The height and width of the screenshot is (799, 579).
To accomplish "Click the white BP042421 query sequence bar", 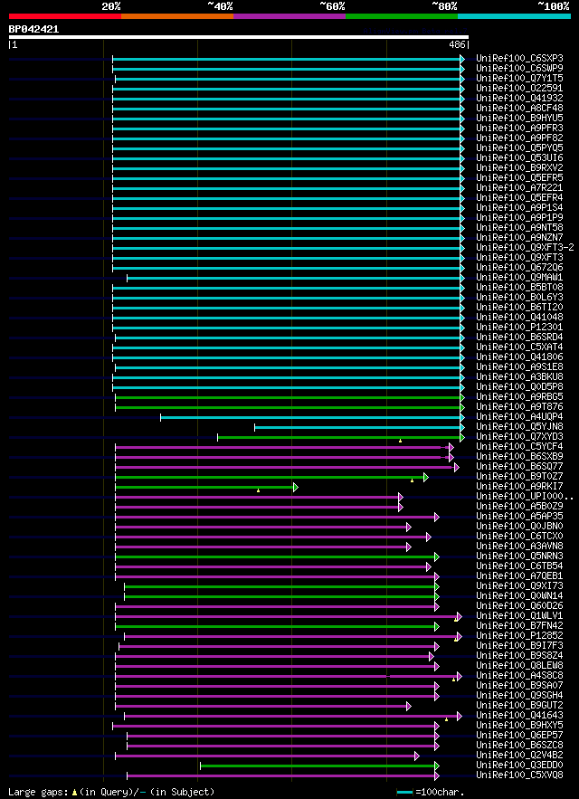I will (239, 37).
